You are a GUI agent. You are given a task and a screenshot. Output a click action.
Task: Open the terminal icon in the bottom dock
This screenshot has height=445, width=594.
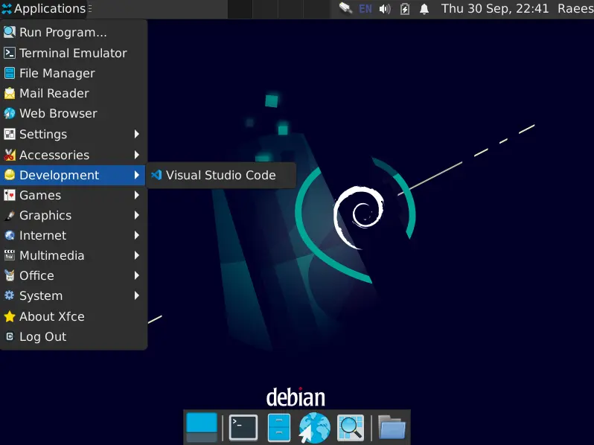pyautogui.click(x=243, y=427)
